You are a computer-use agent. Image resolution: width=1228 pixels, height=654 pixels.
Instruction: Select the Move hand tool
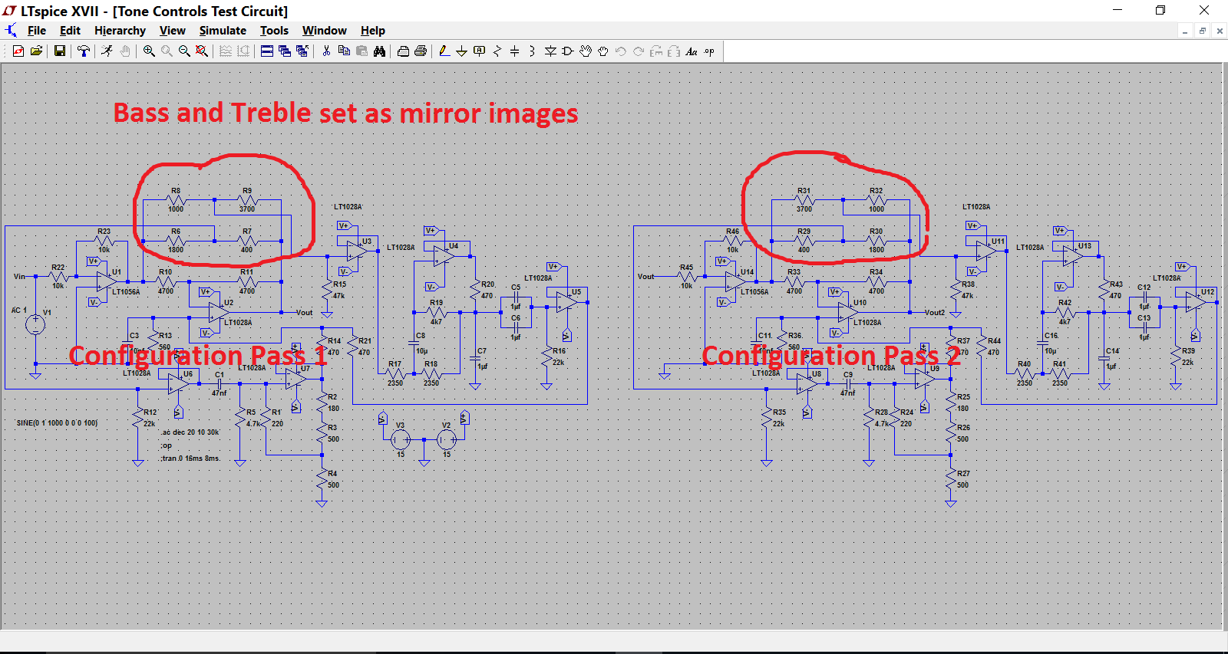pyautogui.click(x=586, y=51)
